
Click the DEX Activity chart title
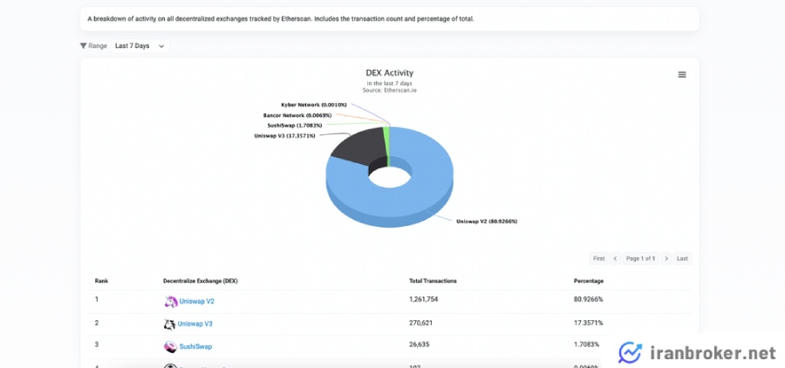(x=390, y=73)
